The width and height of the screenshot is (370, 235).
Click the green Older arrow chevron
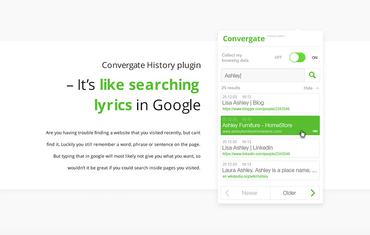313,193
